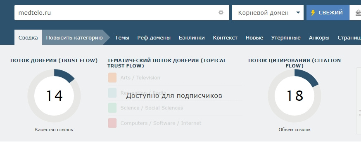Image resolution: width=361 pixels, height=160 pixels.
Task: Open the Страницы tab
Action: [x=349, y=38]
